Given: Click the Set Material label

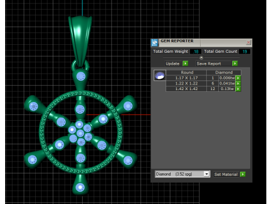Looking at the screenshot, I should (226, 175).
